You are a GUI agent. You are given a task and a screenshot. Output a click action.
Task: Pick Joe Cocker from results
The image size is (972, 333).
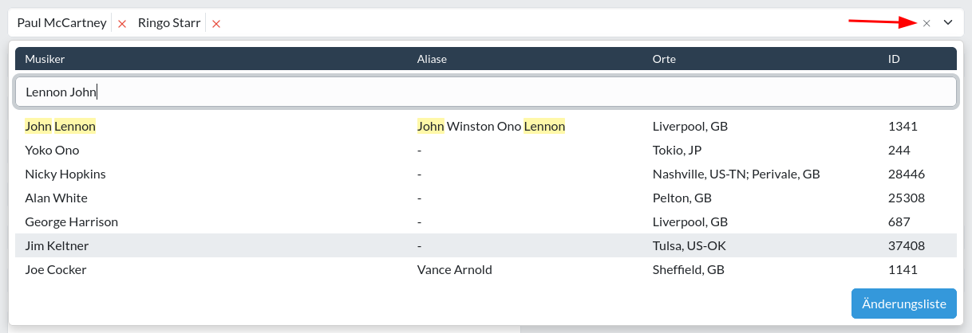[486, 269]
